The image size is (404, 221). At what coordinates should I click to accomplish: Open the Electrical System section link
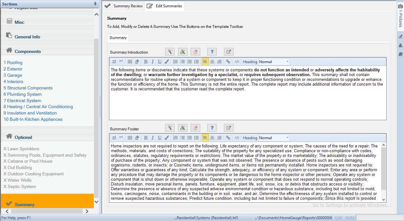(22, 101)
